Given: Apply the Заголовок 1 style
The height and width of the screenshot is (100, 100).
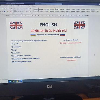Looking at the screenshot, I should pyautogui.click(x=46, y=10).
